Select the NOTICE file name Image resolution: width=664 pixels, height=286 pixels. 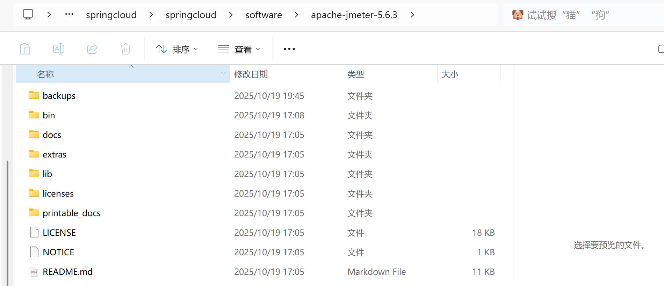[x=58, y=252]
